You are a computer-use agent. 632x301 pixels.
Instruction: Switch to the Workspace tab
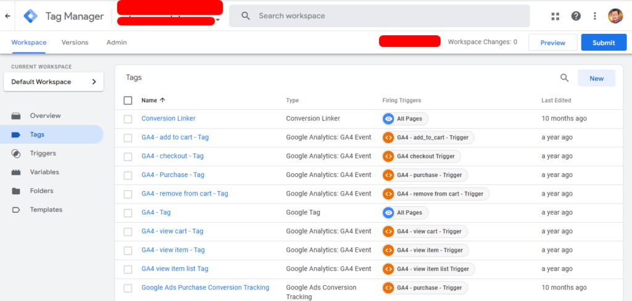[x=28, y=43]
